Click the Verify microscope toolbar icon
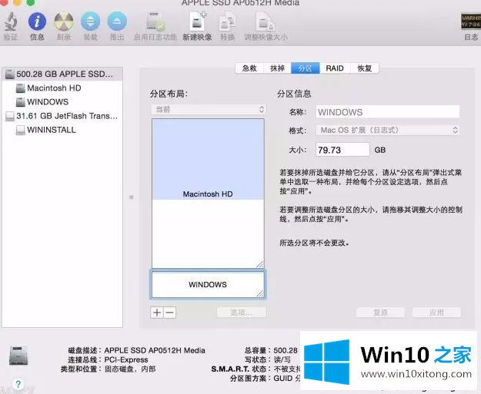481x394 pixels. (11, 22)
